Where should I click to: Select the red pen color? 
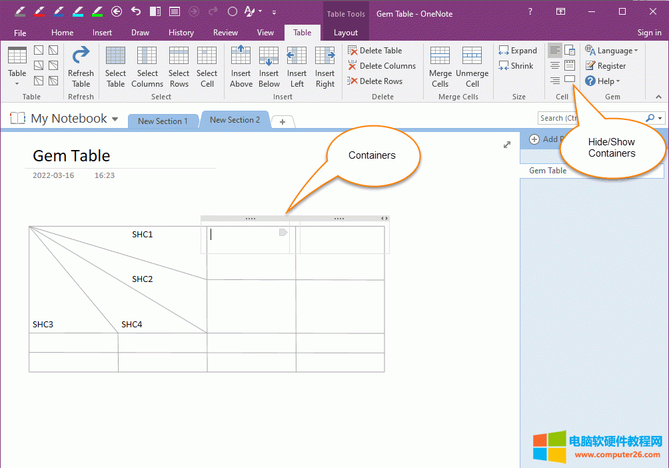(39, 11)
